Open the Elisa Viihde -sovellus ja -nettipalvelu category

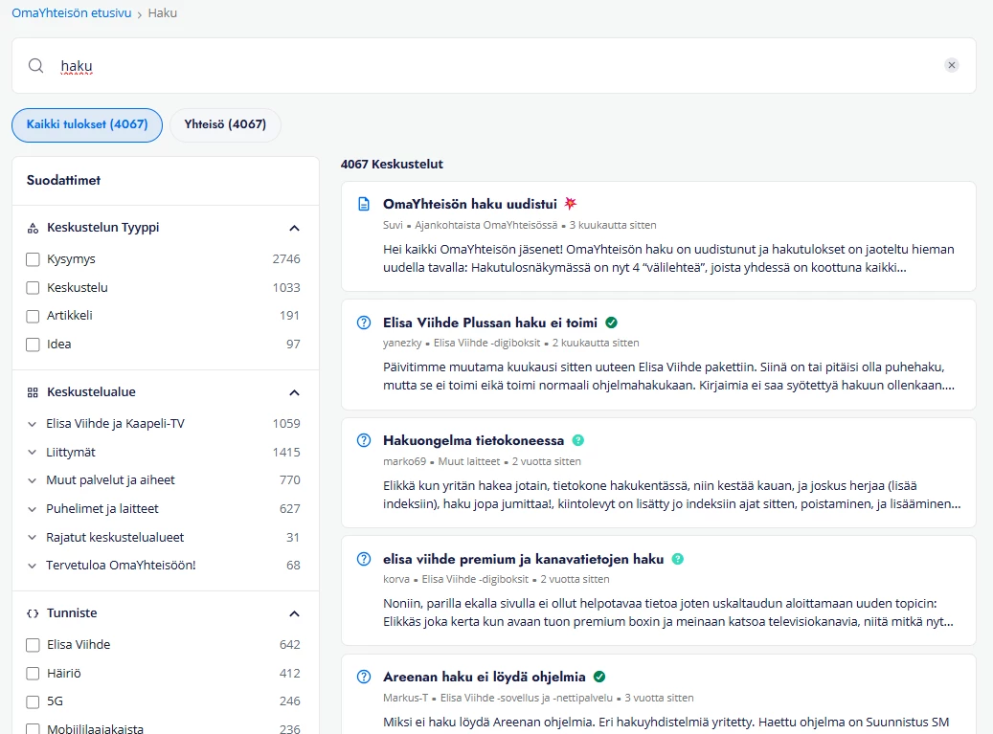[527, 698]
